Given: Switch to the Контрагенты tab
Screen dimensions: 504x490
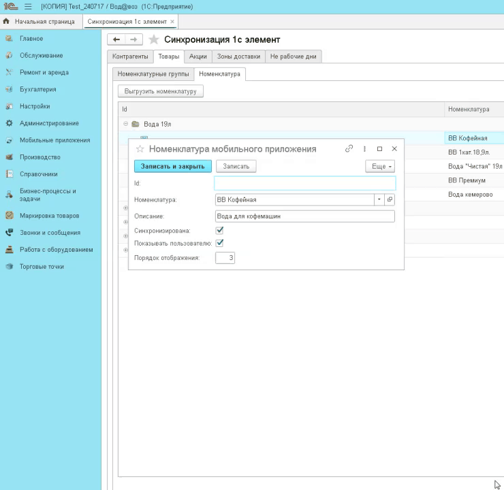Looking at the screenshot, I should click(x=129, y=56).
